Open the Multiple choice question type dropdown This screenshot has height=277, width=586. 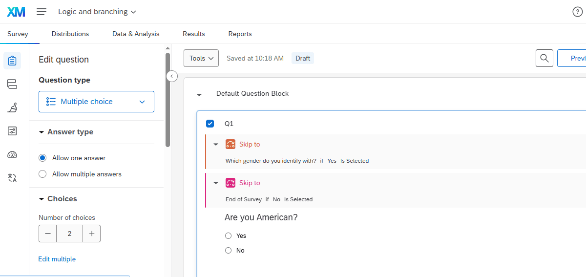pos(96,102)
